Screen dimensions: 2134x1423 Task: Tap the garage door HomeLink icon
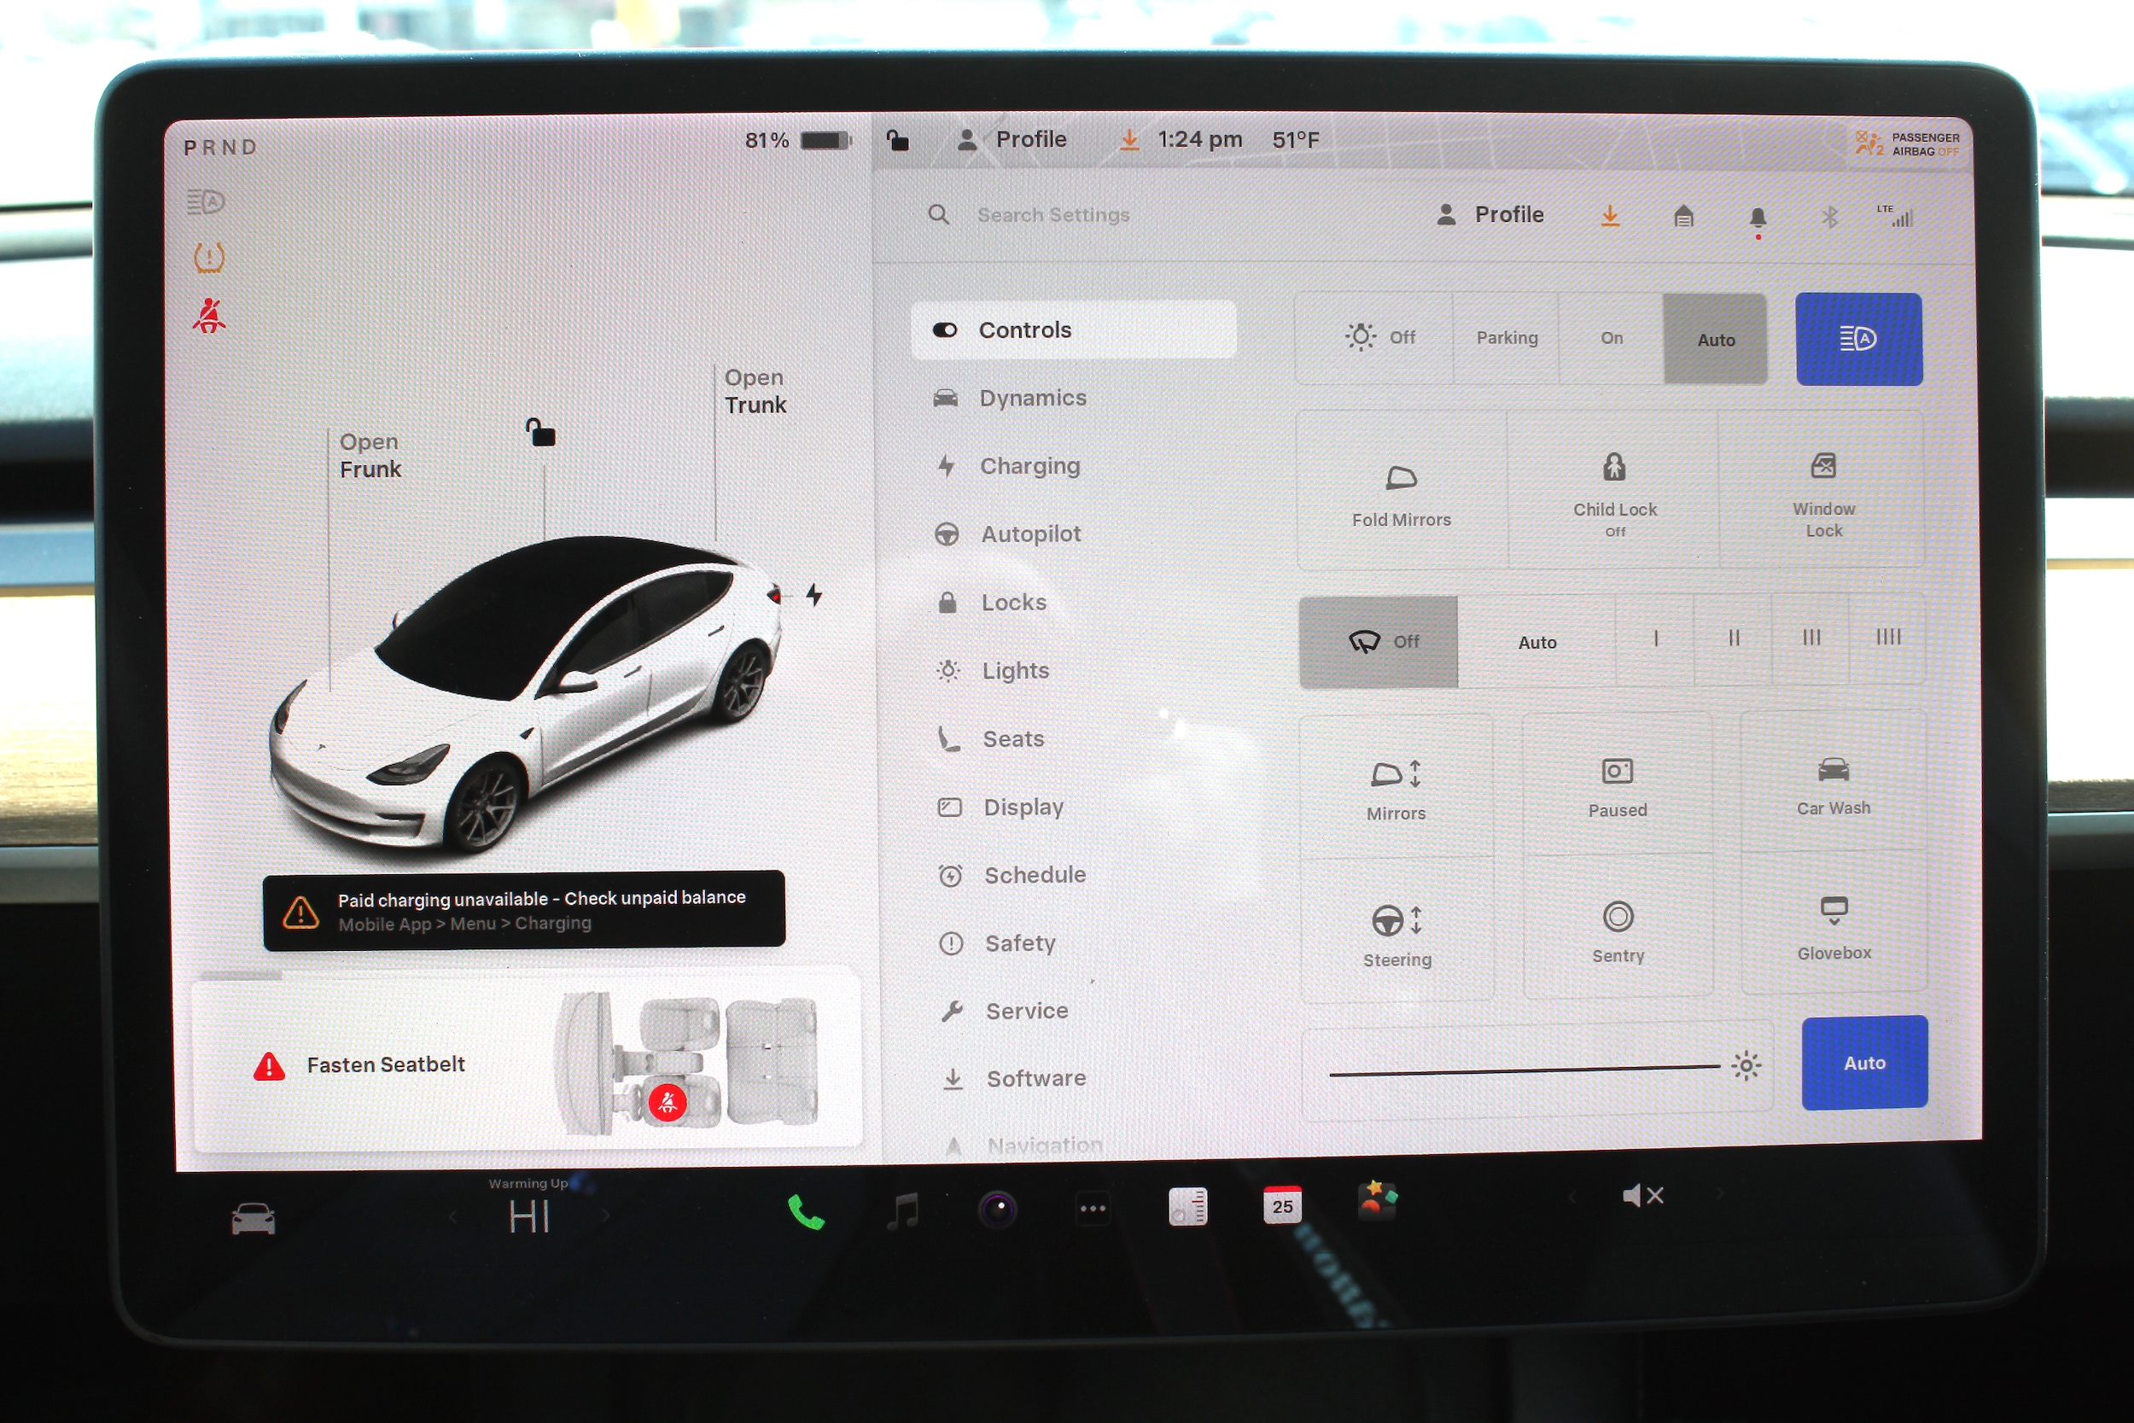point(1683,216)
